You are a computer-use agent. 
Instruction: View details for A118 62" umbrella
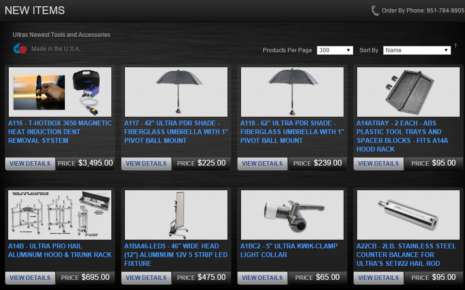click(262, 164)
